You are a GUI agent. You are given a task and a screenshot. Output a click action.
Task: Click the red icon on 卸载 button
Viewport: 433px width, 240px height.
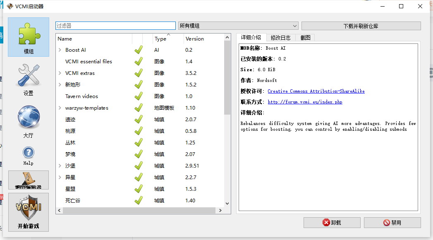[x=326, y=223]
